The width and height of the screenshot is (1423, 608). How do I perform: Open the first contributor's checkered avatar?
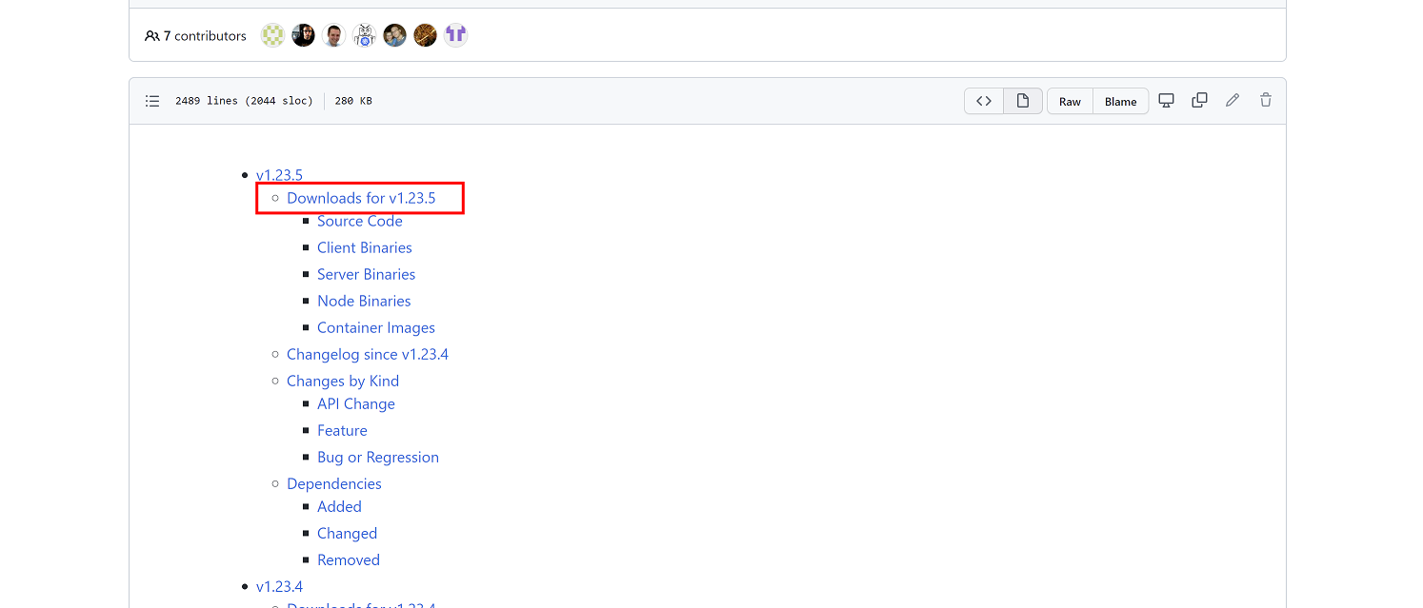273,36
